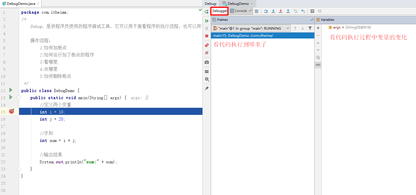Step into the method call
The image size is (416, 195).
pos(273,11)
